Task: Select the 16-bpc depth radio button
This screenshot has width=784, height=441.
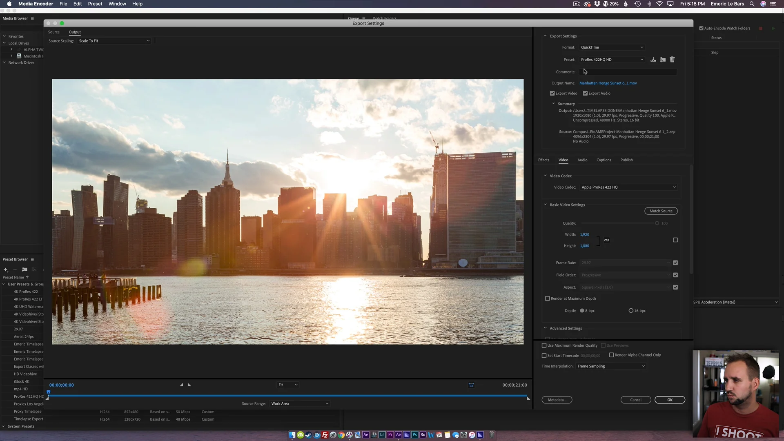Action: click(x=631, y=311)
